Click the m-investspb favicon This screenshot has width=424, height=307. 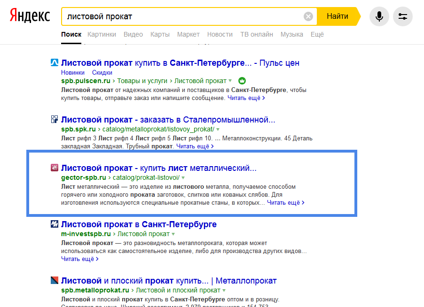pyautogui.click(x=55, y=224)
